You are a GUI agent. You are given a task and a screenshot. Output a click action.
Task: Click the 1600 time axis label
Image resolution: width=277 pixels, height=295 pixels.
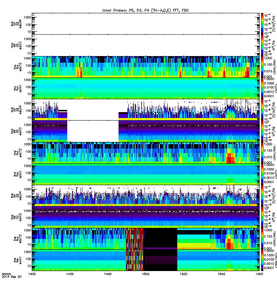(259, 274)
